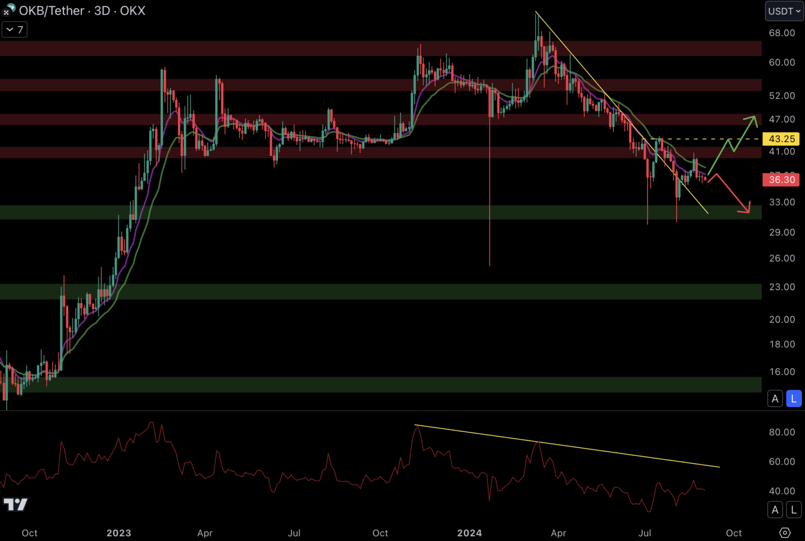Click the 2024 label on time axis
The image size is (805, 541).
[x=469, y=533]
